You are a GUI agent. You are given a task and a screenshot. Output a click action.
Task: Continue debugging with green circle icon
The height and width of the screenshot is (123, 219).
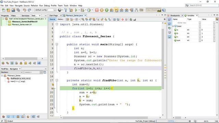click(x=107, y=10)
